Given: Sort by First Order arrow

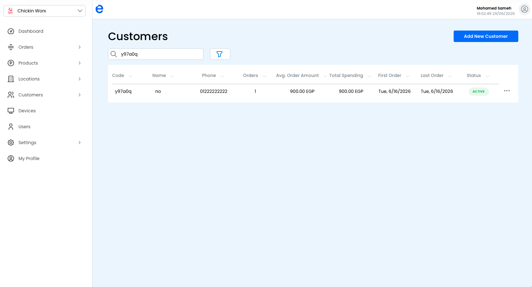Looking at the screenshot, I should coord(408,76).
